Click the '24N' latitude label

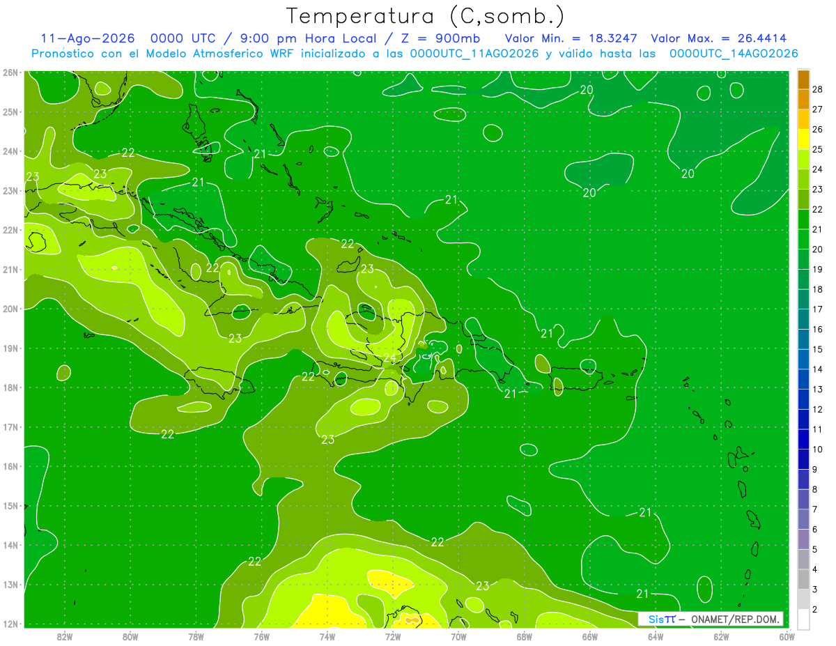click(10, 151)
